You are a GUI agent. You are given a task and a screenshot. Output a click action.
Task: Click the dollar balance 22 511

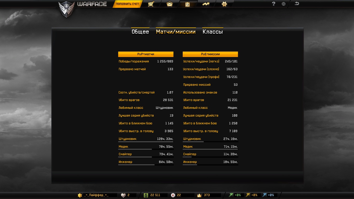coord(155,195)
